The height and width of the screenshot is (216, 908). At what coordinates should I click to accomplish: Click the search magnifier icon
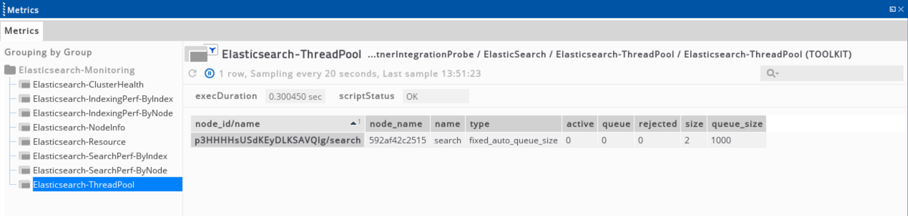[x=771, y=73]
